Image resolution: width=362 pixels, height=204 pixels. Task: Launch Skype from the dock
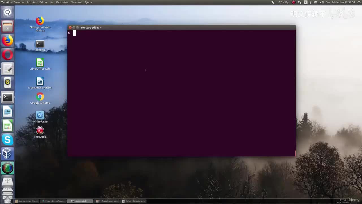7,140
